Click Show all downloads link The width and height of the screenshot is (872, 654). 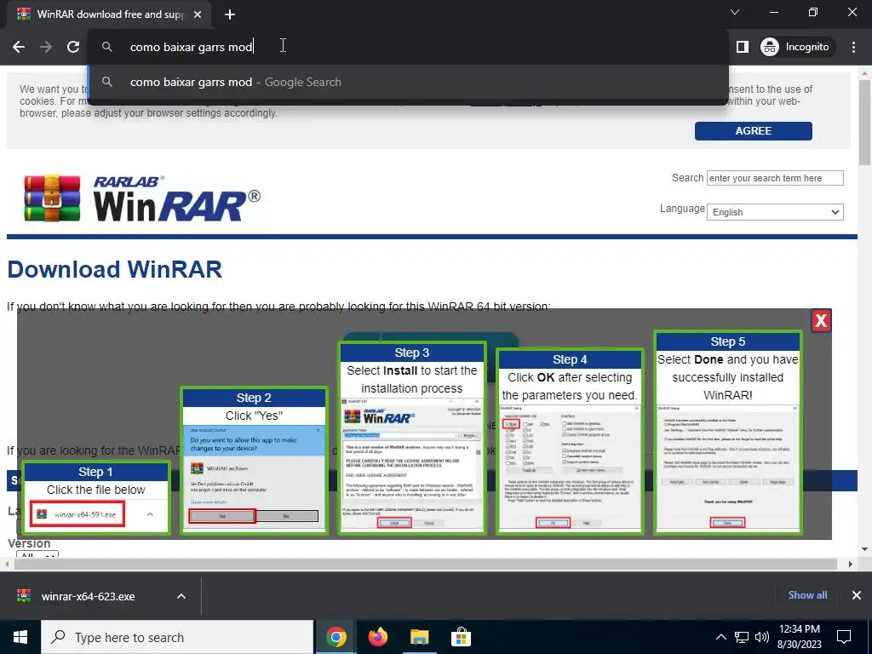[807, 595]
